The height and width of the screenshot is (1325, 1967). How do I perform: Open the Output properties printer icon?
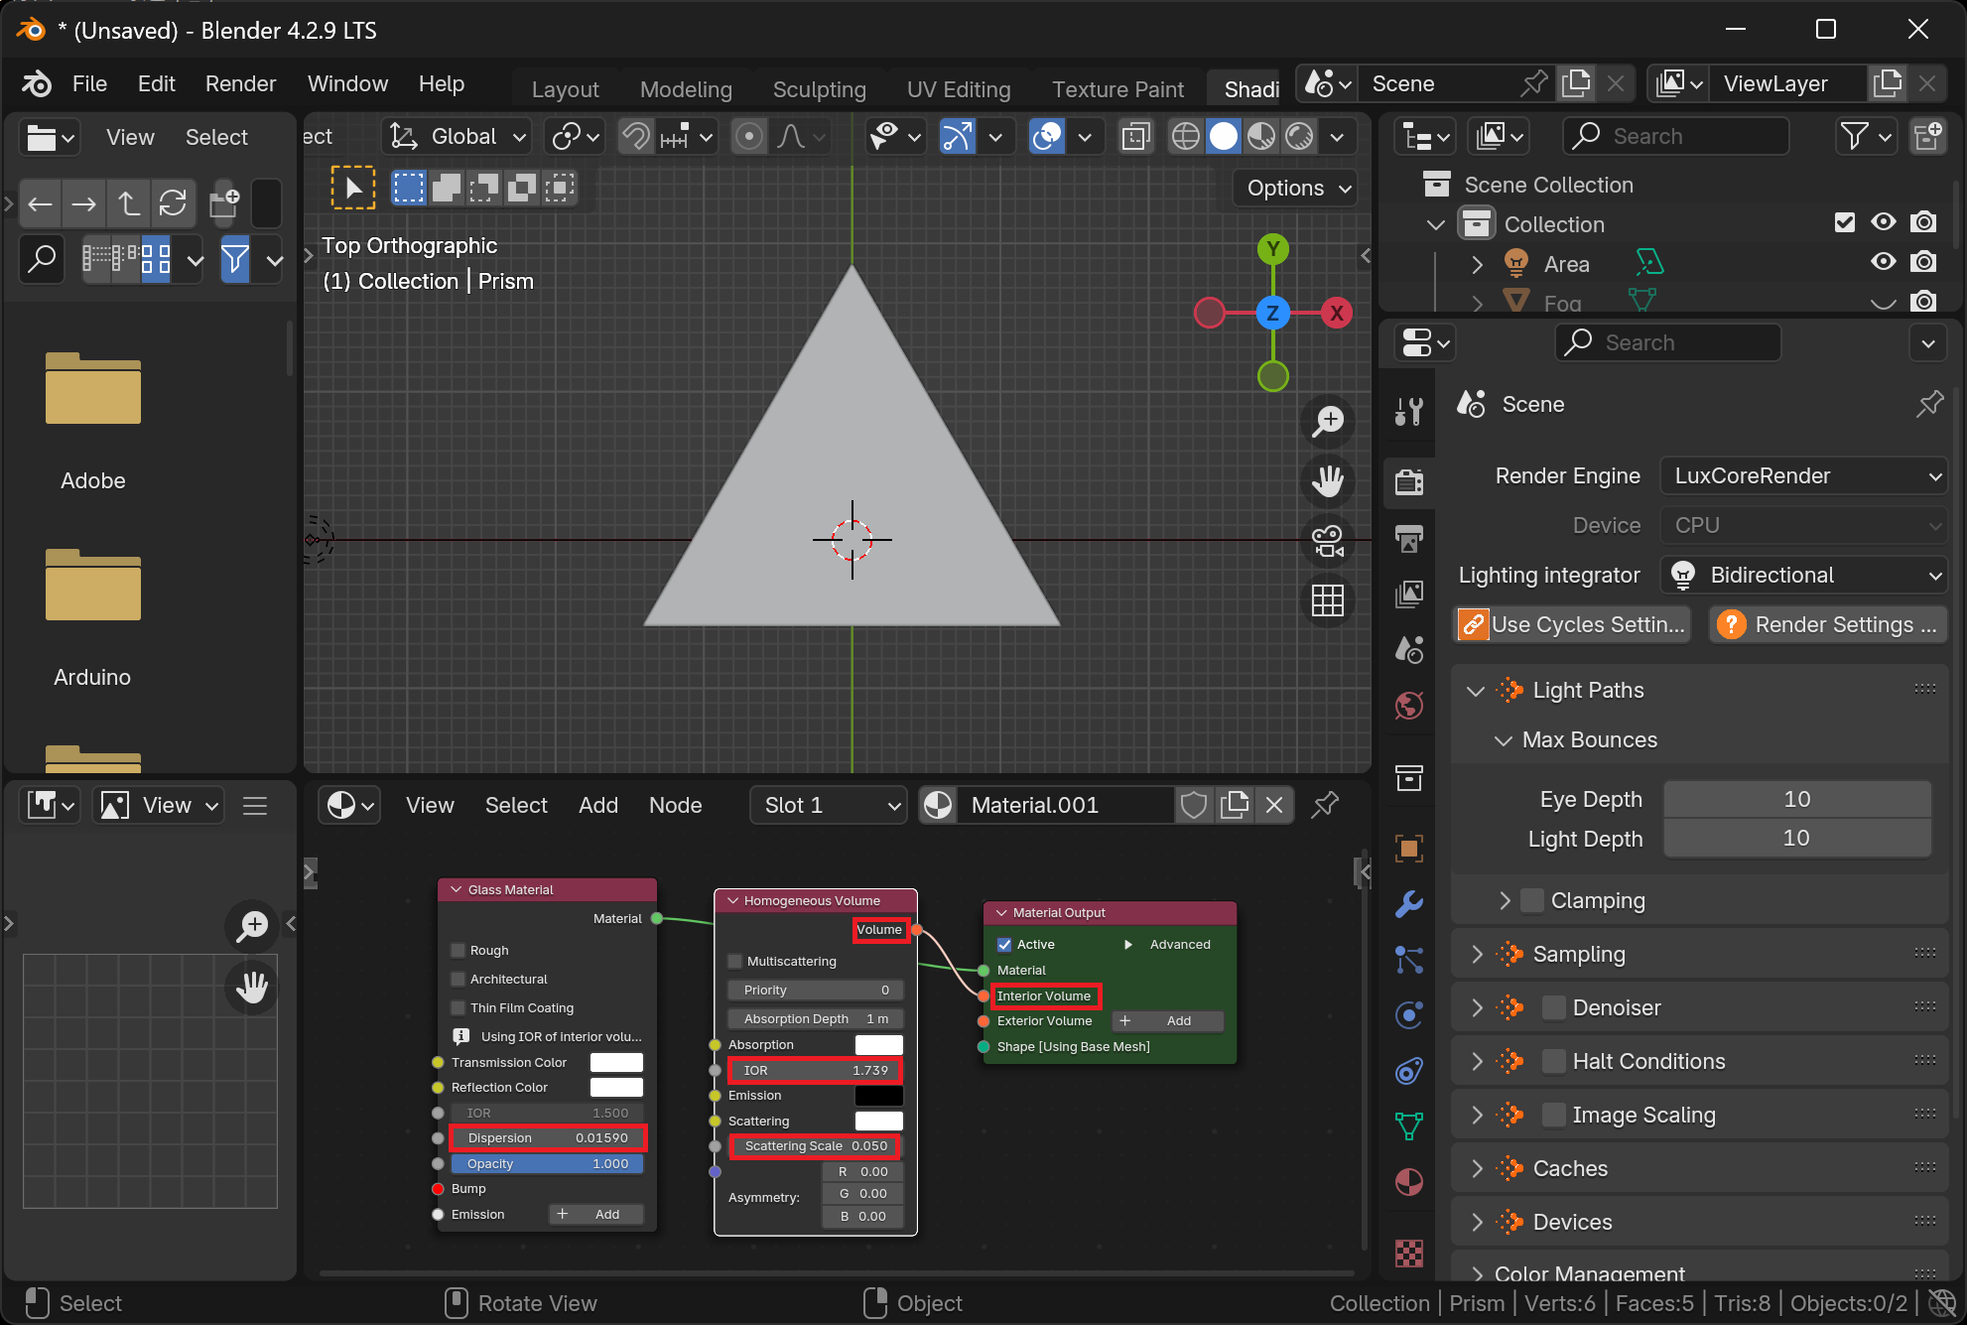point(1408,539)
